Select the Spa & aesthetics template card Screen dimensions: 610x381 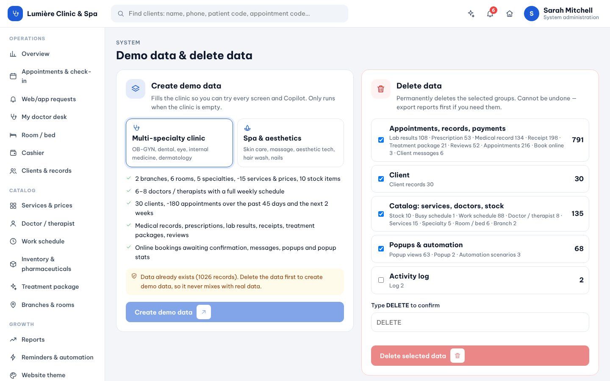coord(291,143)
